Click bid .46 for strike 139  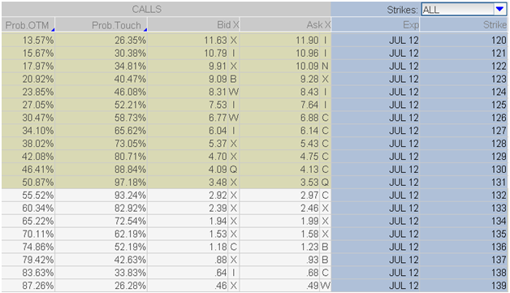[x=221, y=286]
